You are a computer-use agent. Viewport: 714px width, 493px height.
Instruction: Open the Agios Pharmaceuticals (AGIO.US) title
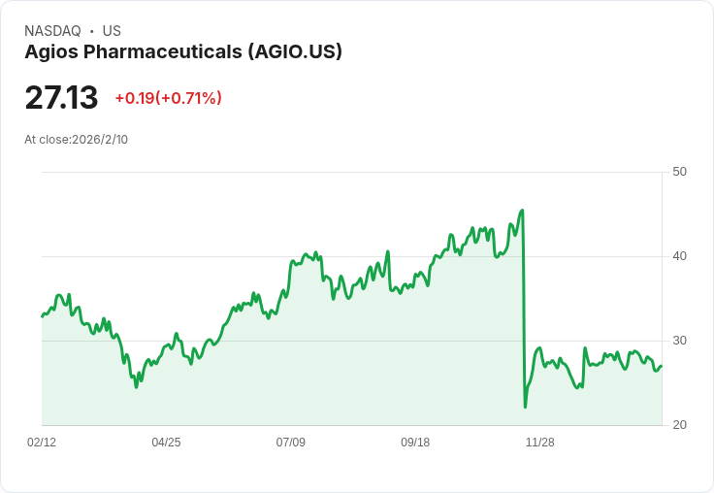coord(183,51)
